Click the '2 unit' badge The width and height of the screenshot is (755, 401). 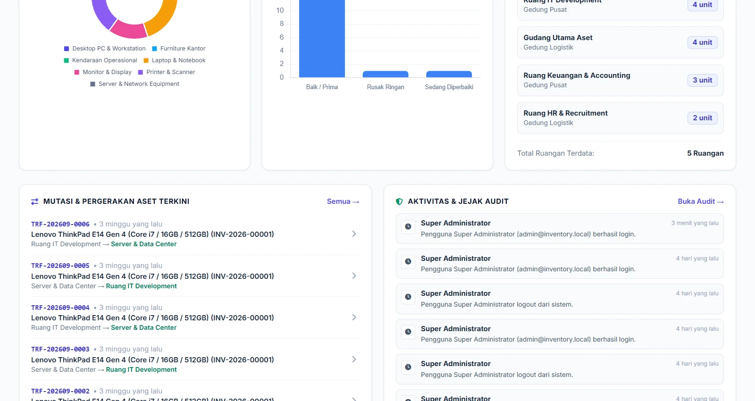(x=702, y=118)
